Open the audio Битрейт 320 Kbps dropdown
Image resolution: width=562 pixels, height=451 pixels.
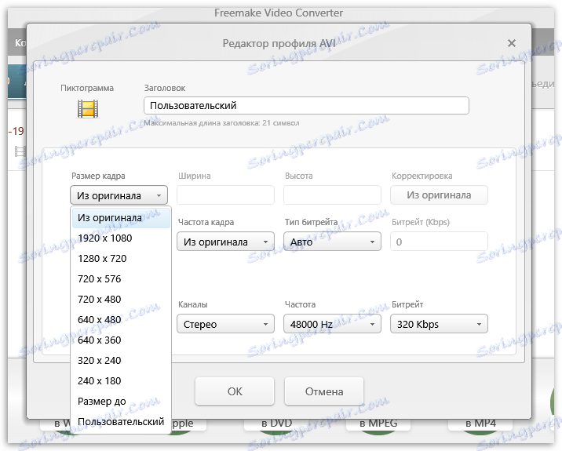pos(439,324)
